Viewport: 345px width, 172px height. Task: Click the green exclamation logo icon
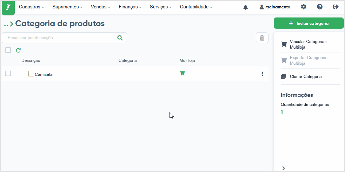point(8,8)
